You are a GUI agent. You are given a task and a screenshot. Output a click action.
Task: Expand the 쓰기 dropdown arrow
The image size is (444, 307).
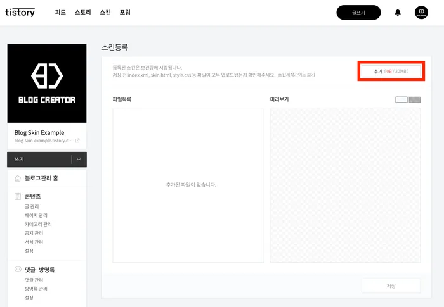(79, 160)
